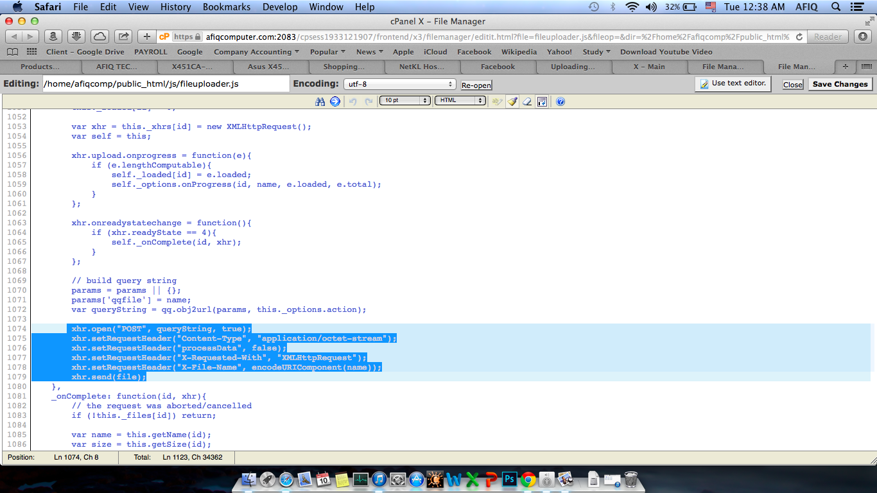Click the plus Add bookmark button

[147, 37]
